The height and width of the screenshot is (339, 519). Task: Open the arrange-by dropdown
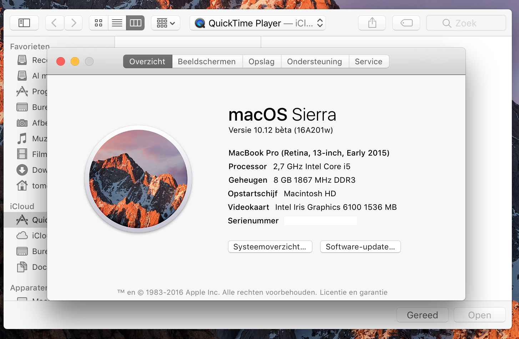pyautogui.click(x=166, y=23)
